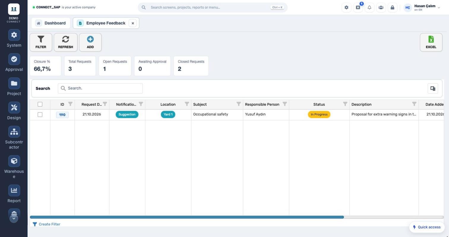449x237 pixels.
Task: Expand more sidebar modules chevron
Action: click(x=14, y=219)
